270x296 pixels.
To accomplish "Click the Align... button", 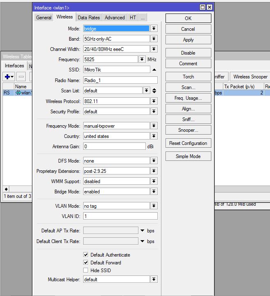I will click(188, 109).
